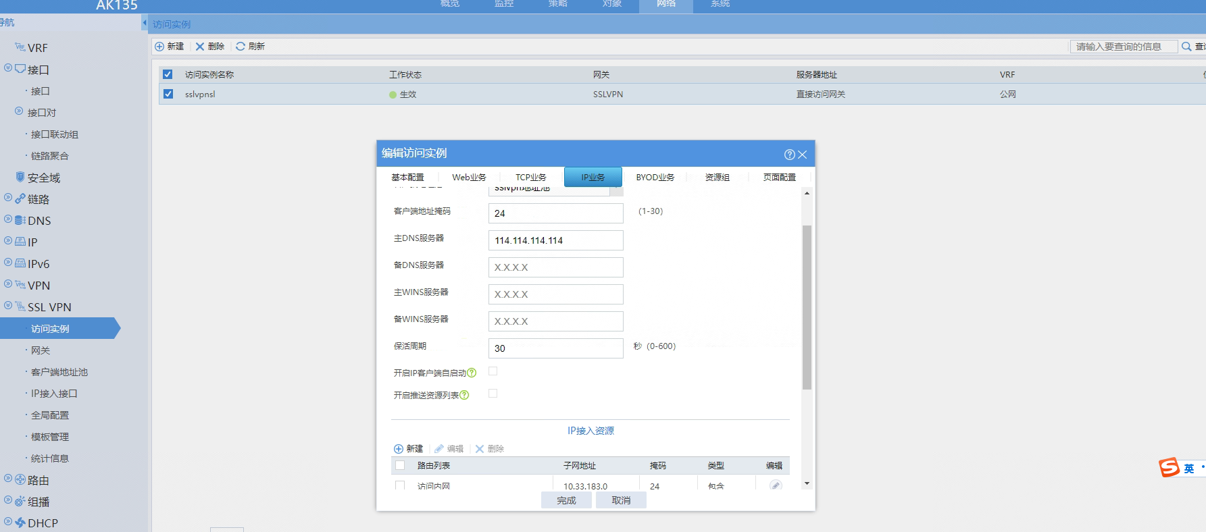Click the SSL VPN icon in the sidebar

tap(20, 307)
